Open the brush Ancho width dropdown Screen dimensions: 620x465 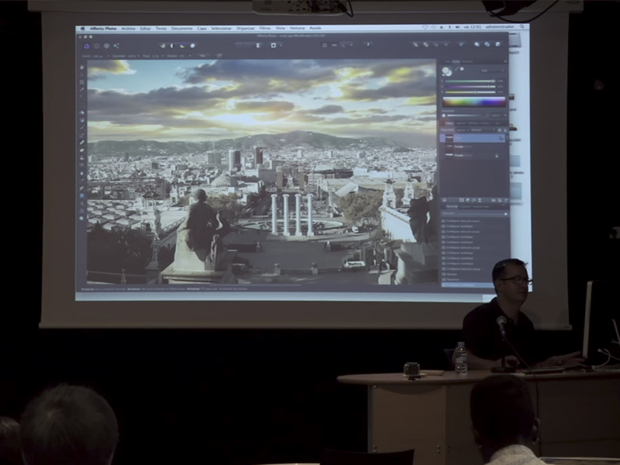(x=108, y=56)
